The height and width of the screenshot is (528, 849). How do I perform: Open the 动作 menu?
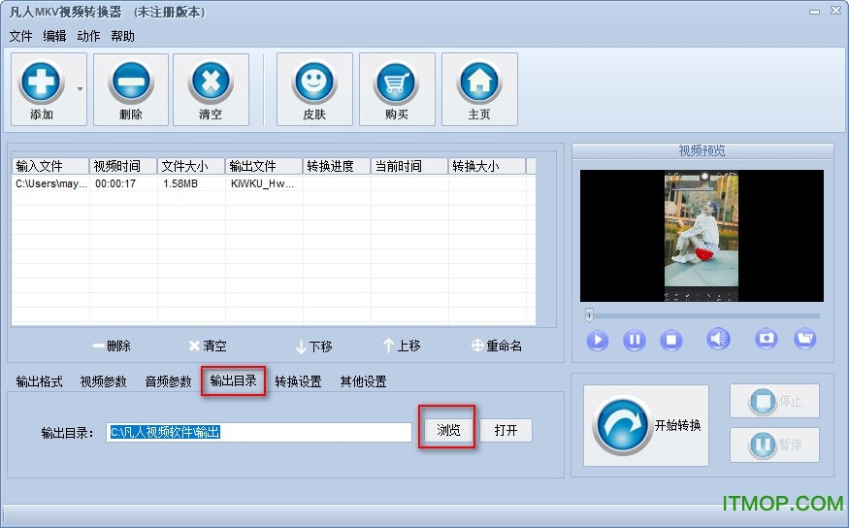pyautogui.click(x=88, y=36)
